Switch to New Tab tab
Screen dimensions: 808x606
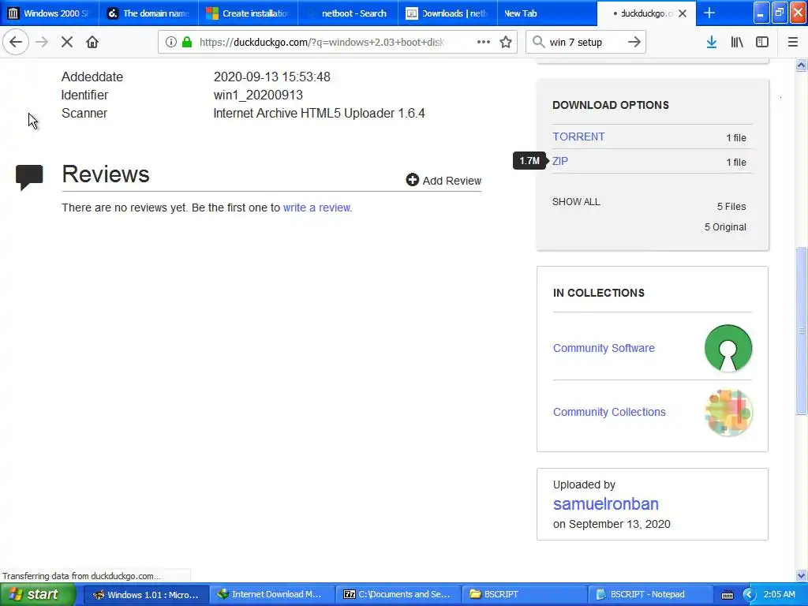coord(548,13)
